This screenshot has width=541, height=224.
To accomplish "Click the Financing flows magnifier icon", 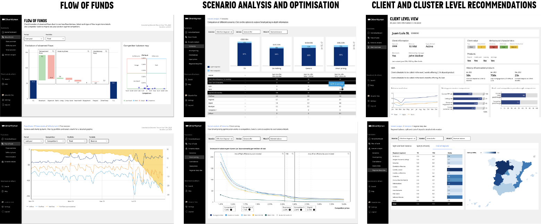I will coord(89,51).
